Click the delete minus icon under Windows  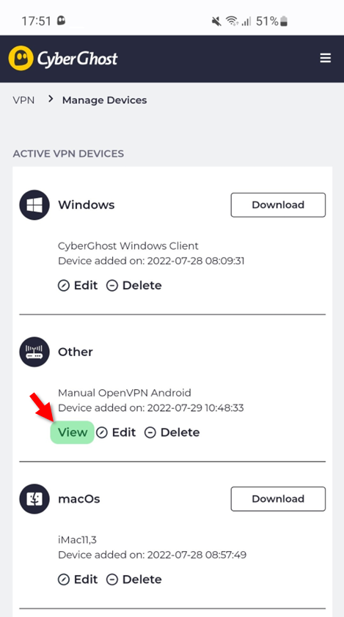(112, 286)
